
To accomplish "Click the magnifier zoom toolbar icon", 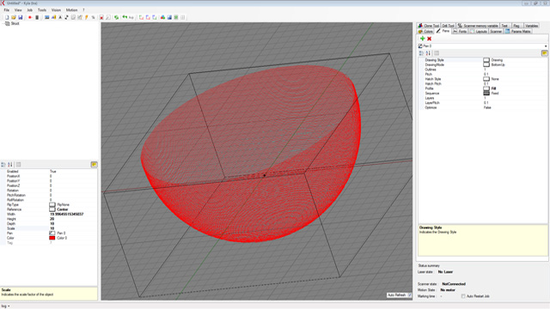I will [108, 17].
